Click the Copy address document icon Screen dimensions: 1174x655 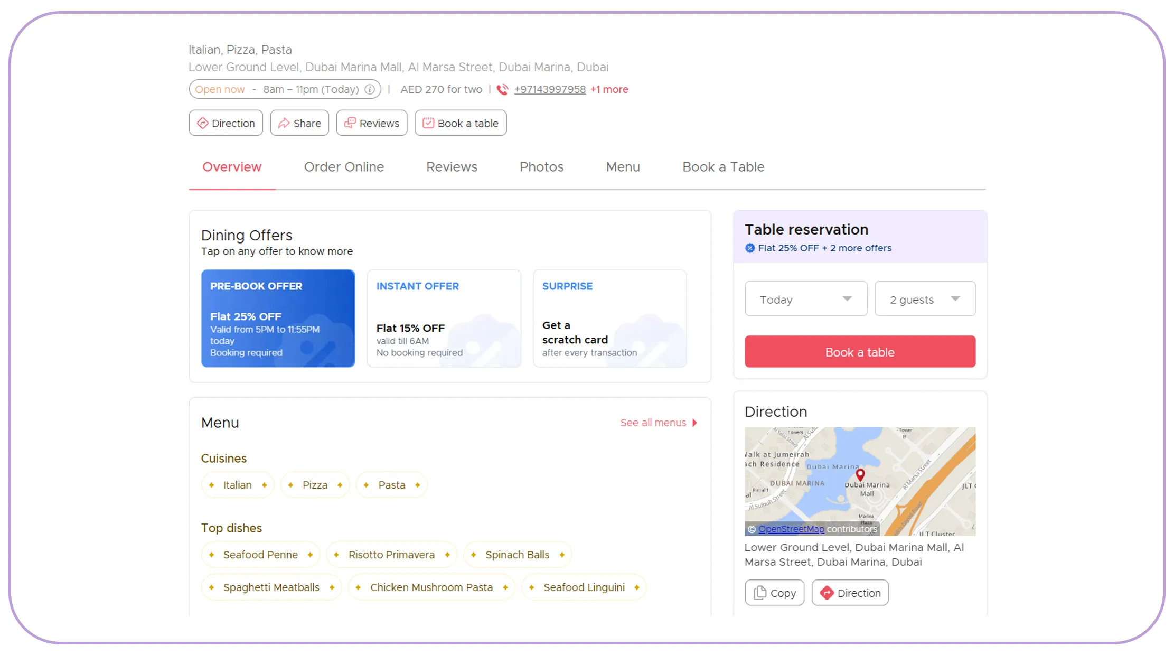760,593
